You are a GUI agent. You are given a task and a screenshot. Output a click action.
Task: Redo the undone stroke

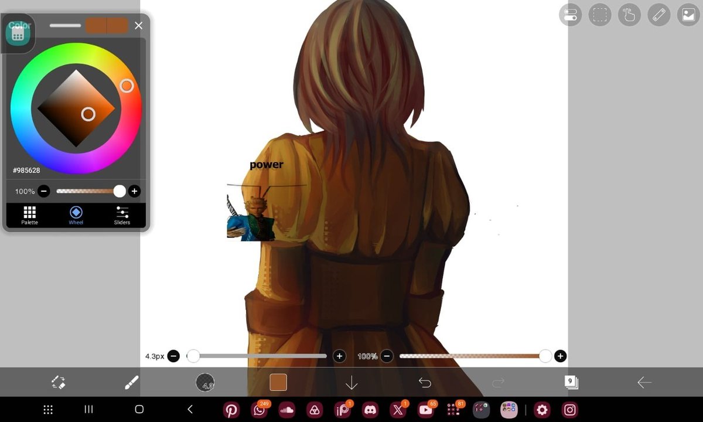(498, 383)
